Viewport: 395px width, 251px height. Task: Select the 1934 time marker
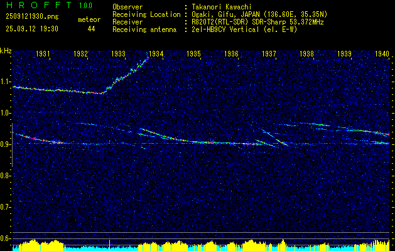coord(156,53)
